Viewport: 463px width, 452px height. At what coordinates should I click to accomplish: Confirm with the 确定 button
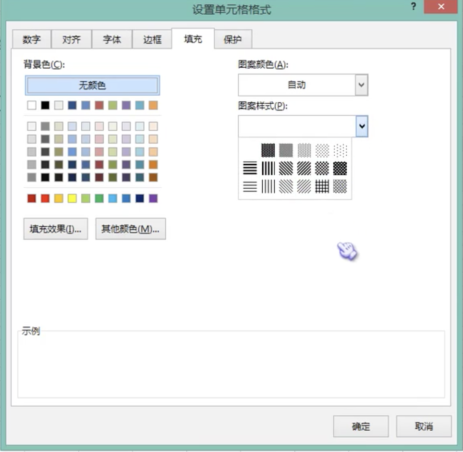tap(361, 426)
